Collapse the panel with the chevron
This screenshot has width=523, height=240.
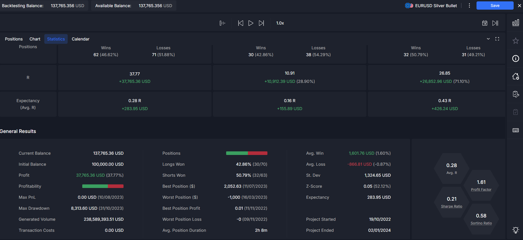tap(488, 39)
